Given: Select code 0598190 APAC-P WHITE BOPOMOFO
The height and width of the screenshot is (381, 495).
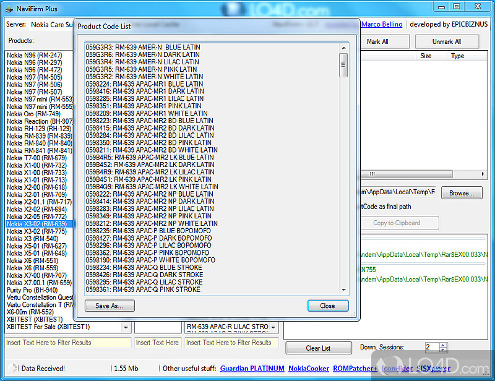Looking at the screenshot, I should pyautogui.click(x=150, y=260).
